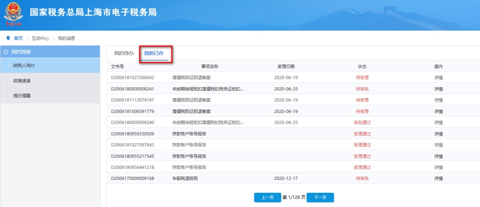
Task: Click the 受理日期 column header
Action: pyautogui.click(x=286, y=66)
